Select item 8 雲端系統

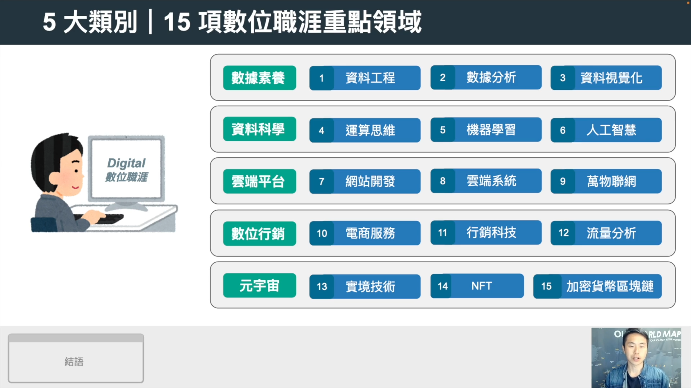(x=486, y=181)
